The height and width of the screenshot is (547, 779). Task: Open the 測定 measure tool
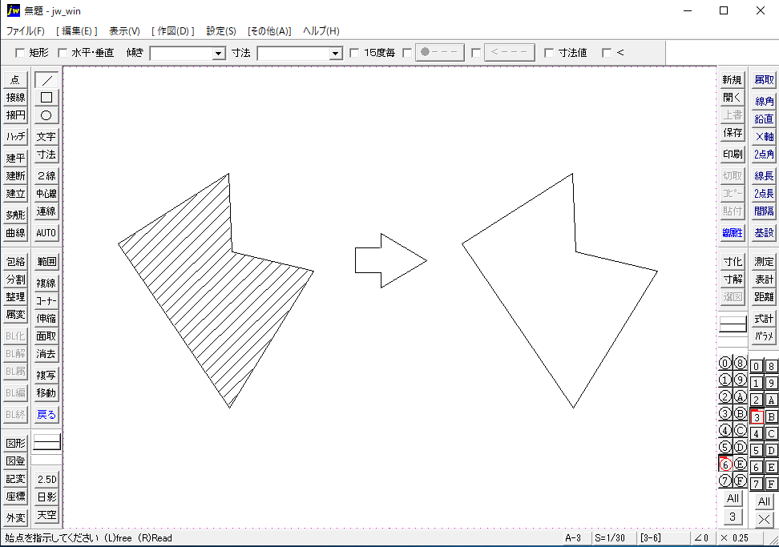764,262
